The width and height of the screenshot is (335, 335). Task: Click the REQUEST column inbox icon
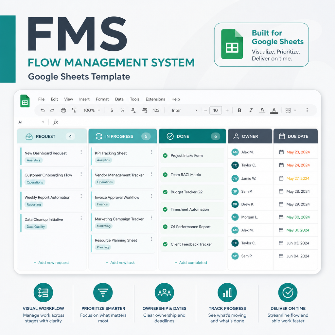29,136
